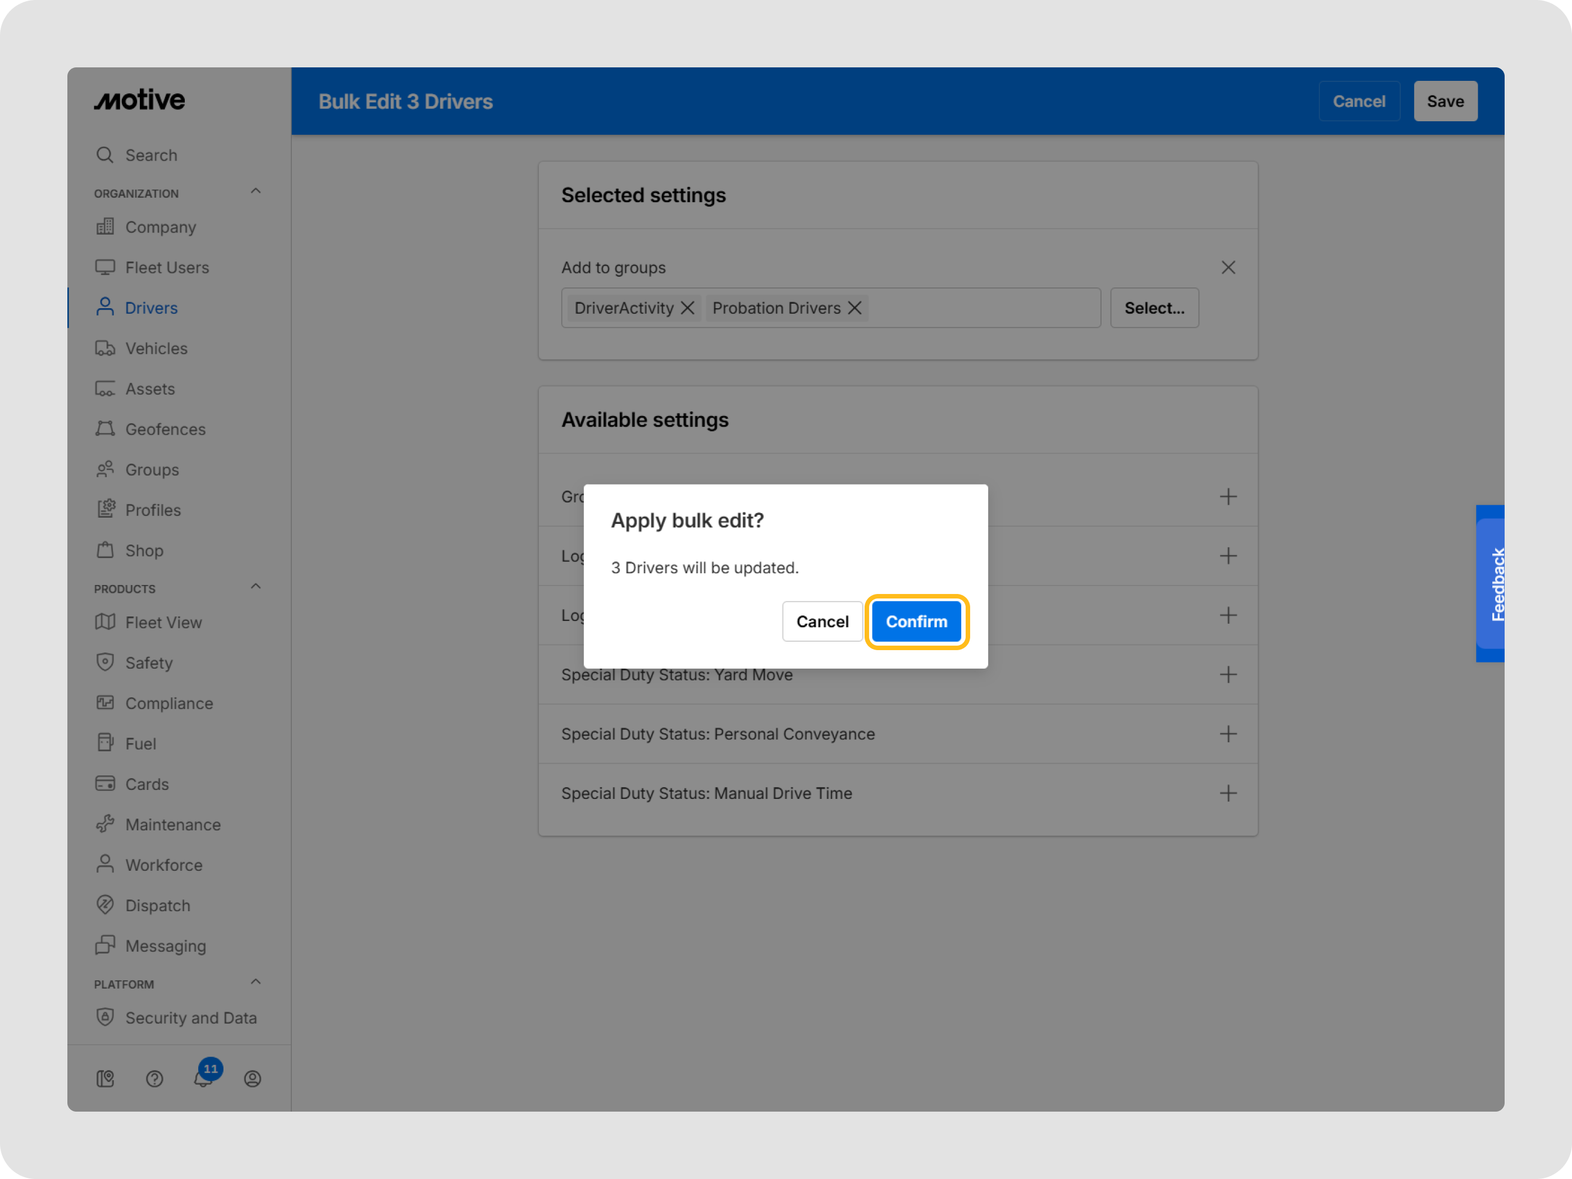Click the map book icon in footer

tap(105, 1078)
